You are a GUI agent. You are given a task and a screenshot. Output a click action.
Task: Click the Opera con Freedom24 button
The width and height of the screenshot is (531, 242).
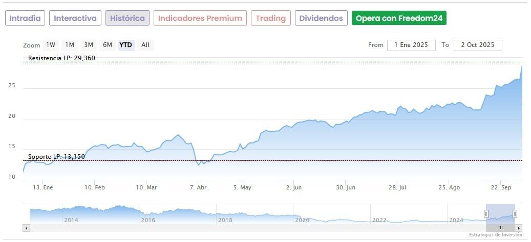click(x=399, y=18)
